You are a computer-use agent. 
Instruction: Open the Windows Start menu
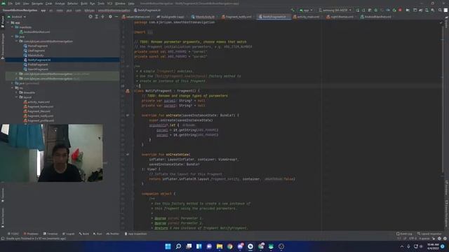[168, 246]
